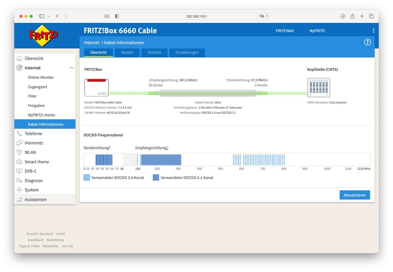The image size is (393, 272).
Task: Select Kabel-Informationen in sidebar
Action: click(45, 124)
